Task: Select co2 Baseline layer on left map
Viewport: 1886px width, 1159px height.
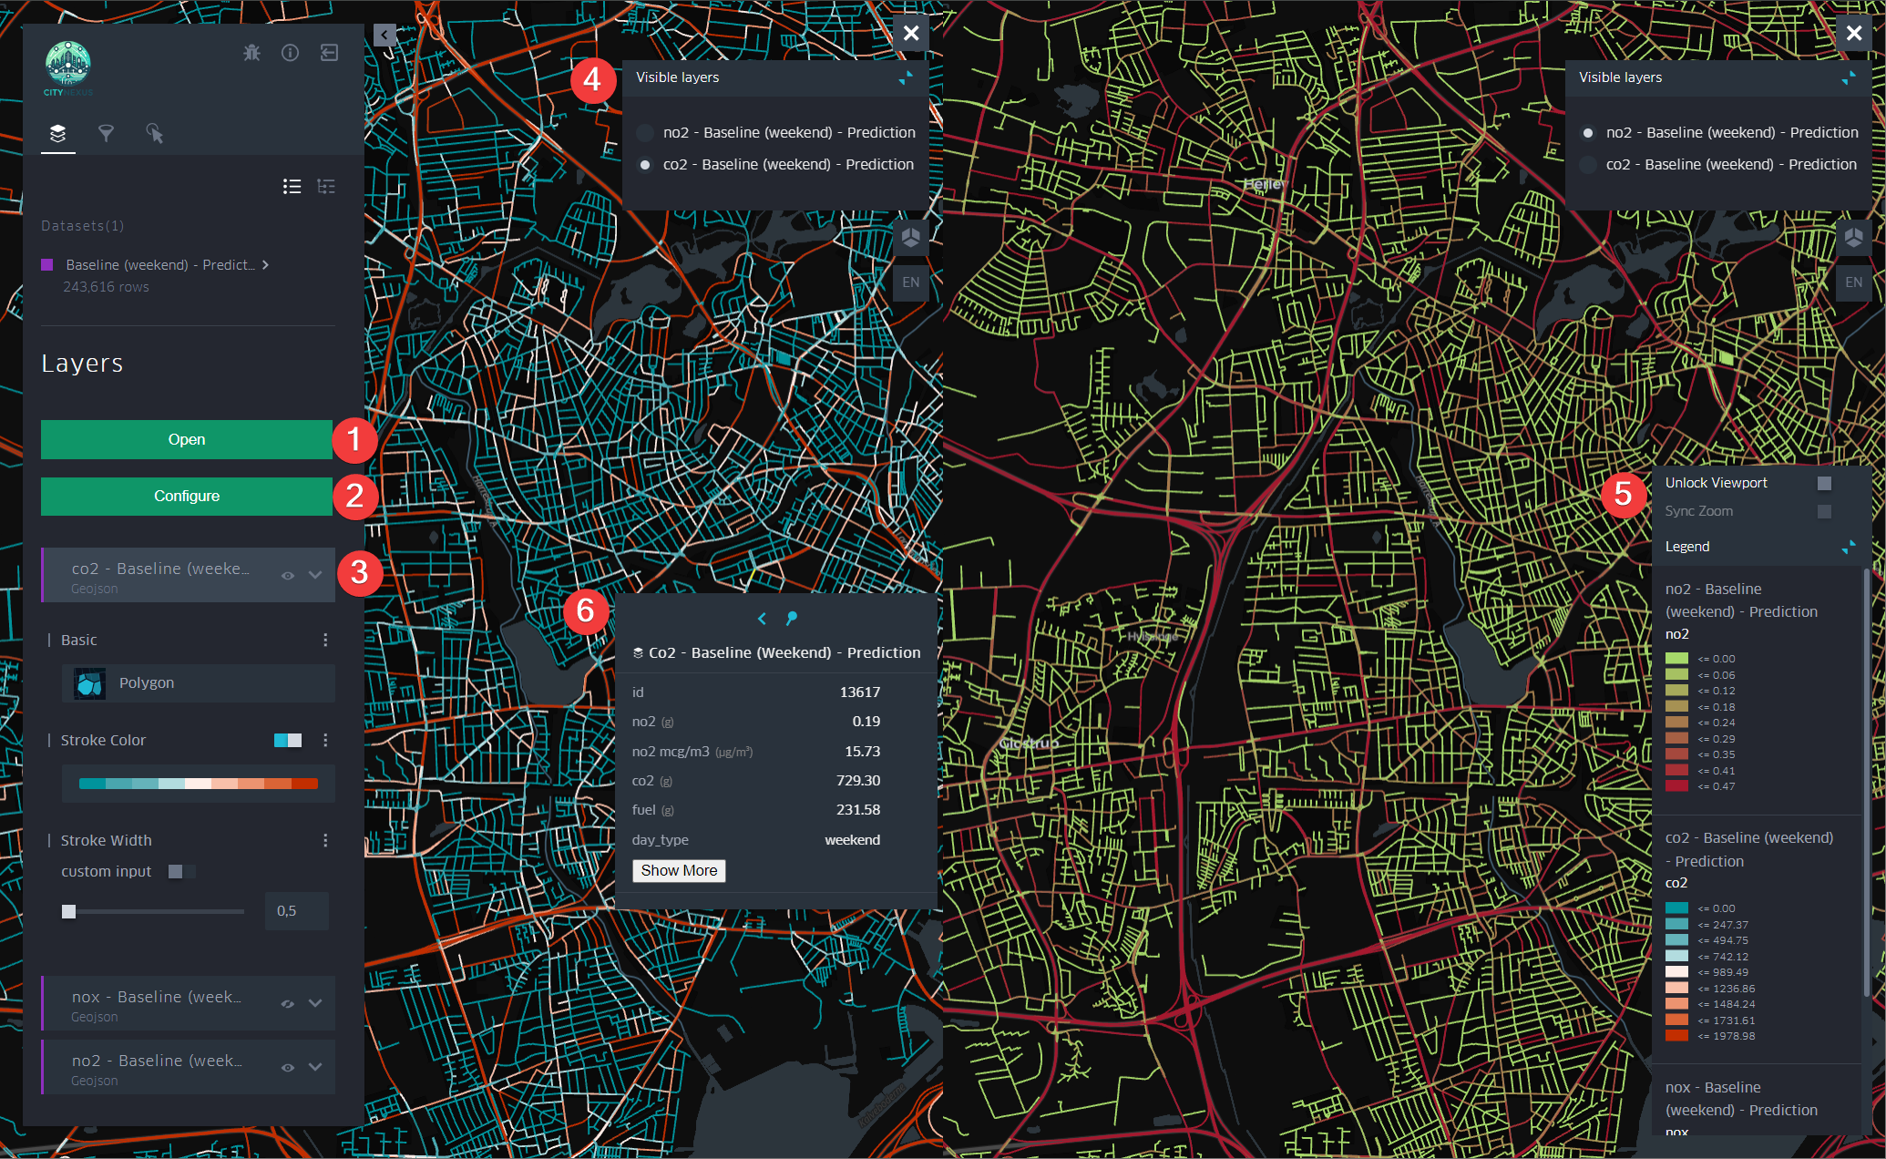Action: click(645, 165)
